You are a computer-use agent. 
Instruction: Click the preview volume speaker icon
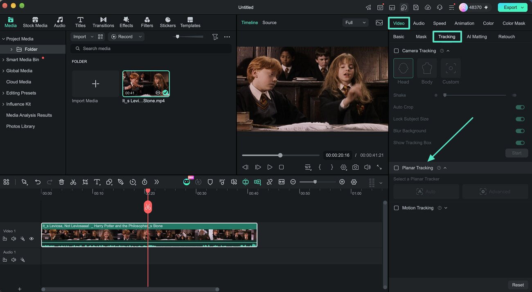point(367,167)
